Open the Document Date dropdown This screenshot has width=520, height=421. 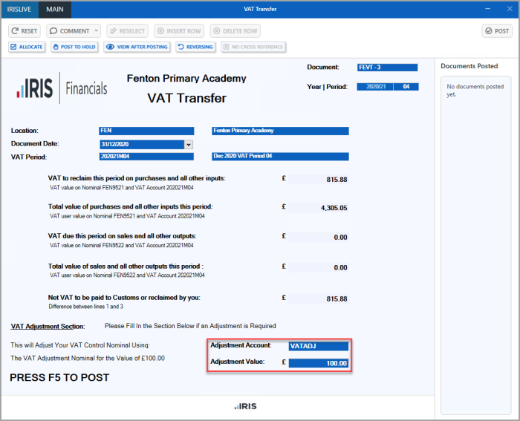(189, 144)
